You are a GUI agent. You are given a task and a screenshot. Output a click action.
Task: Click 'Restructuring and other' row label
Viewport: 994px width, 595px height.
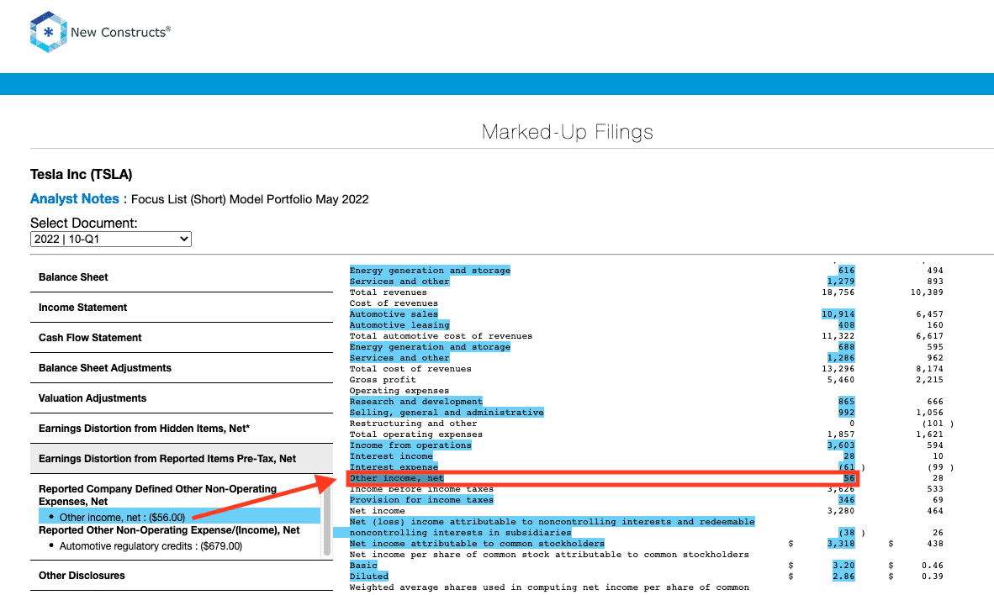(413, 424)
